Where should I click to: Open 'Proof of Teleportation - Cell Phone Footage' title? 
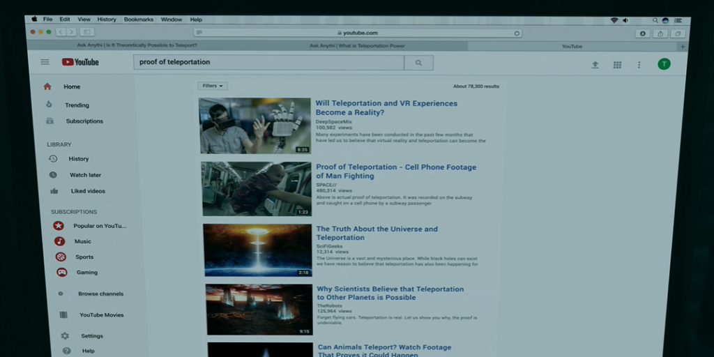coord(396,172)
